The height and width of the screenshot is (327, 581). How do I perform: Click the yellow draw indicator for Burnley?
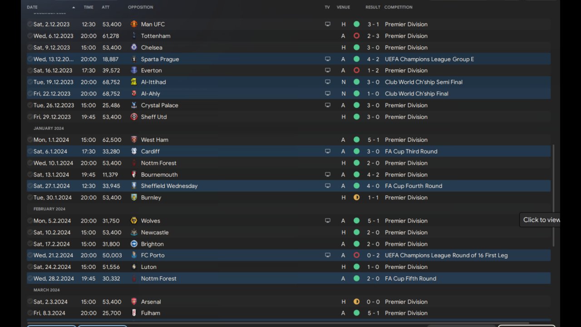click(356, 198)
